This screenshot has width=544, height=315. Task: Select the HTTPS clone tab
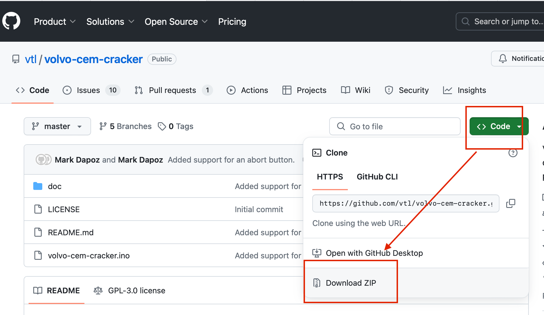330,177
